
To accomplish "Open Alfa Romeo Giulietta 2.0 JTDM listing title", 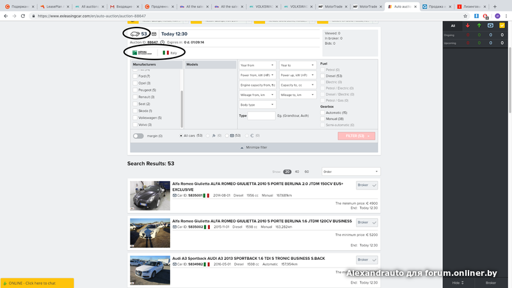I will pos(258,186).
